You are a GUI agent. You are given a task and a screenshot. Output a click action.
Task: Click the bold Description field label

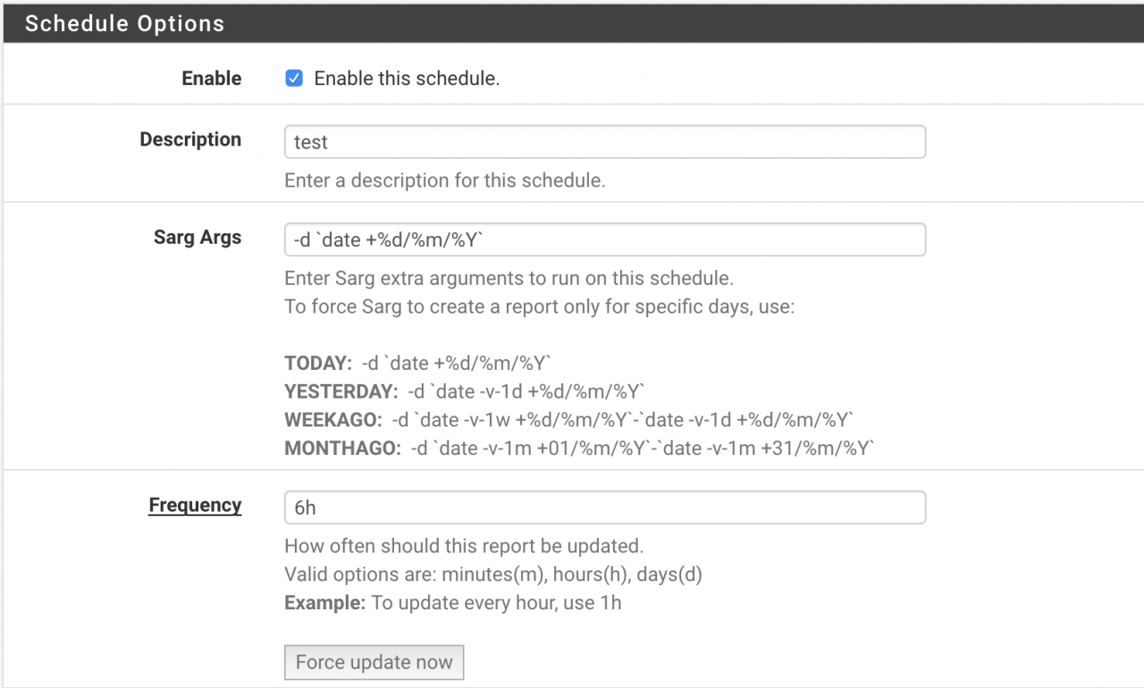click(x=190, y=139)
